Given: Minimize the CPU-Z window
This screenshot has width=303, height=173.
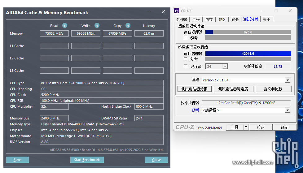Looking at the screenshot, I should pos(262,11).
